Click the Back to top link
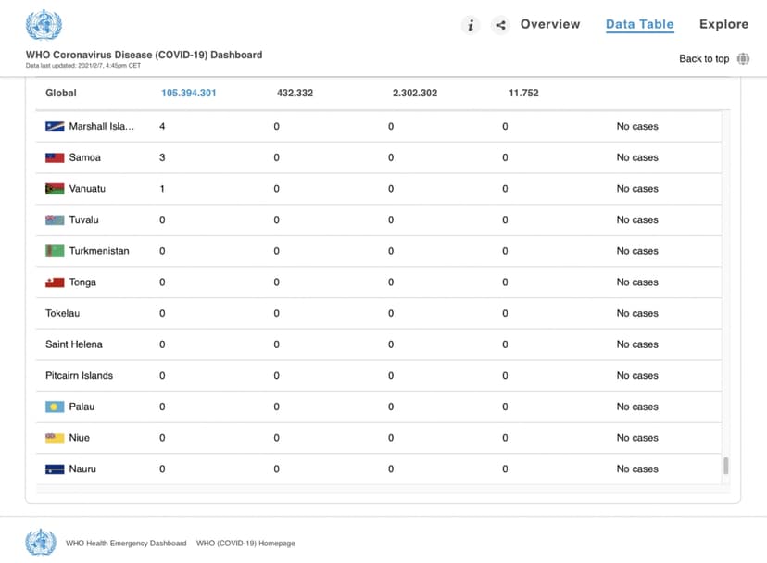Image resolution: width=767 pixels, height=563 pixels. coord(703,59)
